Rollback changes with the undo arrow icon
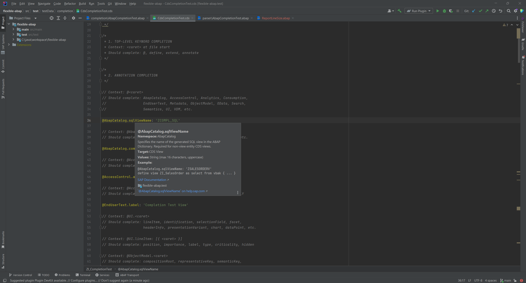This screenshot has height=283, width=526. [500, 11]
